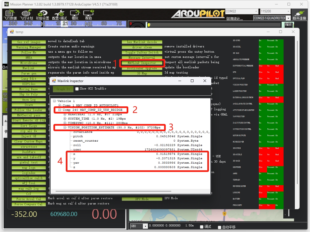Click the Graph It button
Viewport: 310px width, 232px height.
pos(63,89)
